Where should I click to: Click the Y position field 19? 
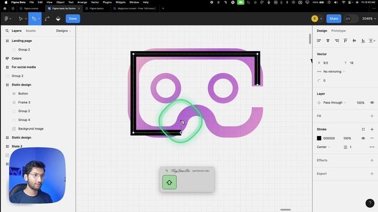pyautogui.click(x=354, y=63)
